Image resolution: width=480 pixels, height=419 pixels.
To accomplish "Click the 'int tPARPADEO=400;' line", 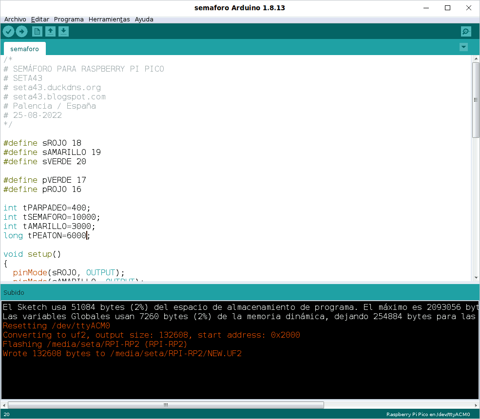I will [47, 208].
